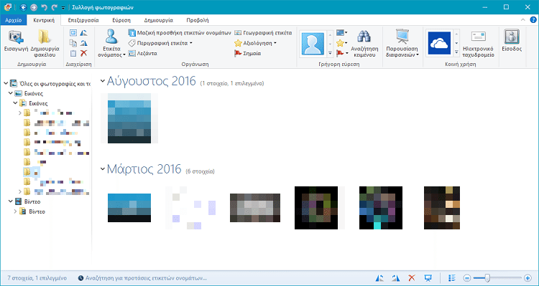Image resolution: width=539 pixels, height=286 pixels.
Task: Collapse the Αύγουστος 2016 group
Action: pyautogui.click(x=103, y=81)
